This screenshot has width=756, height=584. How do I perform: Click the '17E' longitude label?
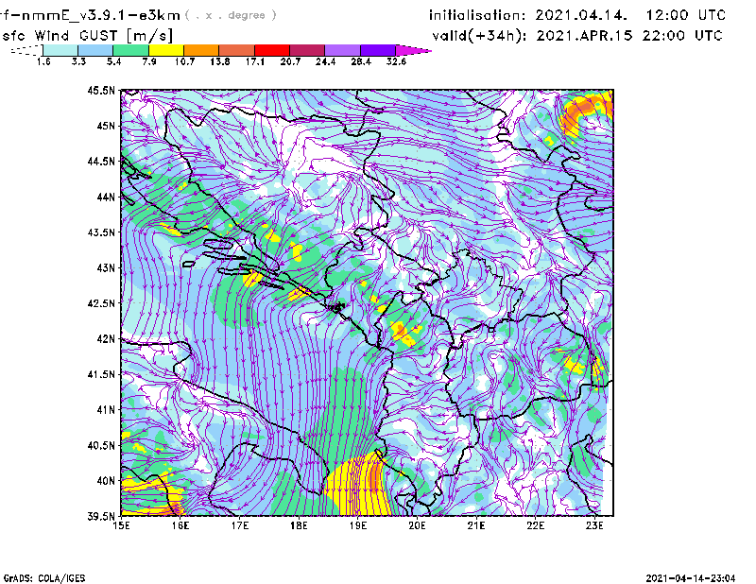pos(240,525)
